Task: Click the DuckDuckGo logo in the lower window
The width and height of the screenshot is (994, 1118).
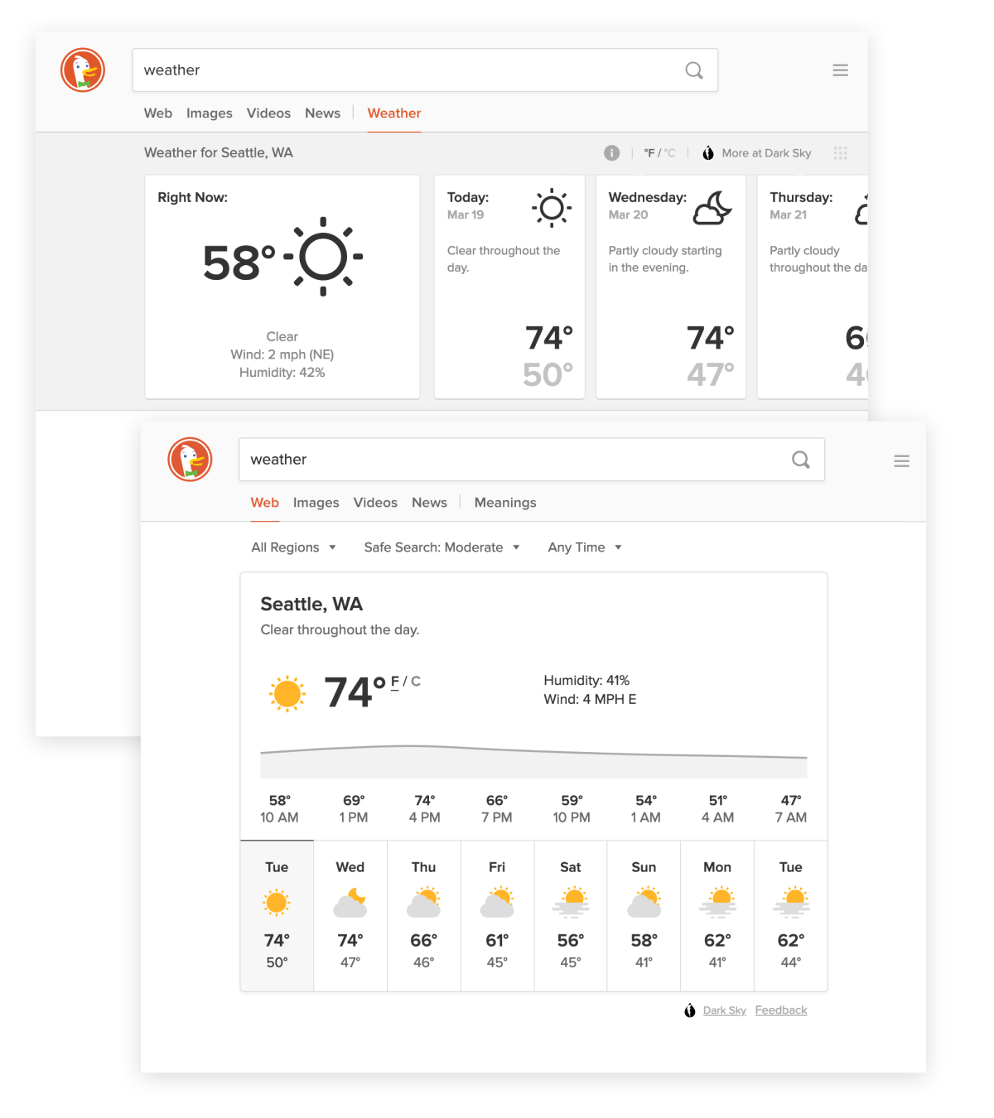Action: point(190,460)
